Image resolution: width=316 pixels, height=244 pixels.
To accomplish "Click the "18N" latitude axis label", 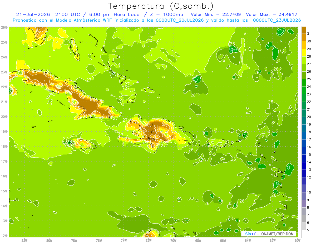I will [x=4, y=146].
